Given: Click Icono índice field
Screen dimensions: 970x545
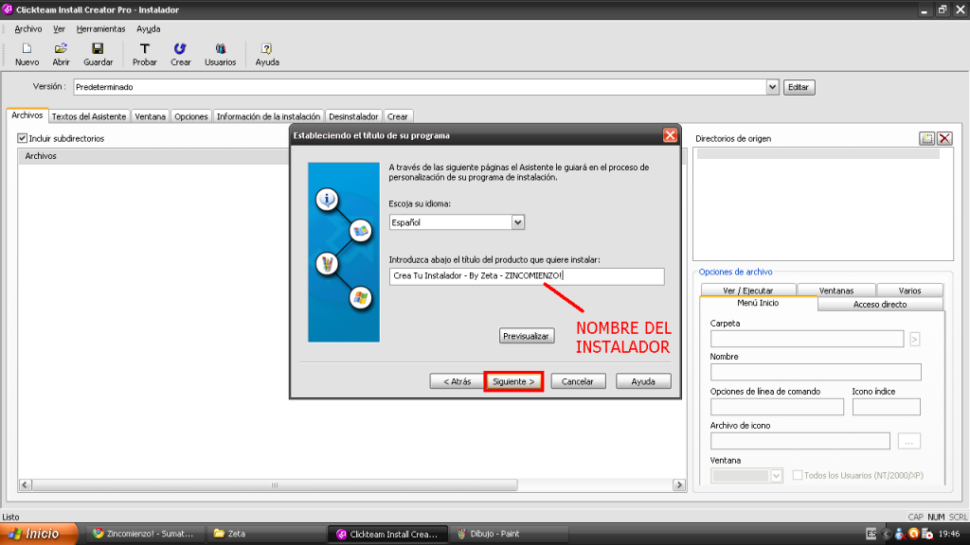Looking at the screenshot, I should pyautogui.click(x=886, y=407).
